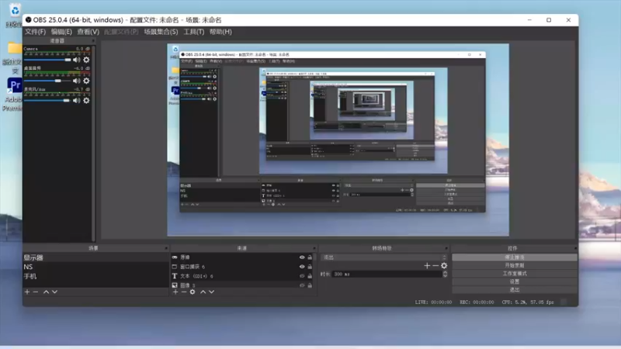Open transition properties gear icon
This screenshot has width=621, height=349.
[x=444, y=265]
